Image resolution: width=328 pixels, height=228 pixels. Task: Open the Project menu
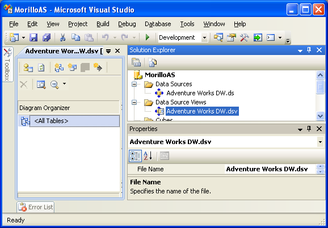coord(78,24)
